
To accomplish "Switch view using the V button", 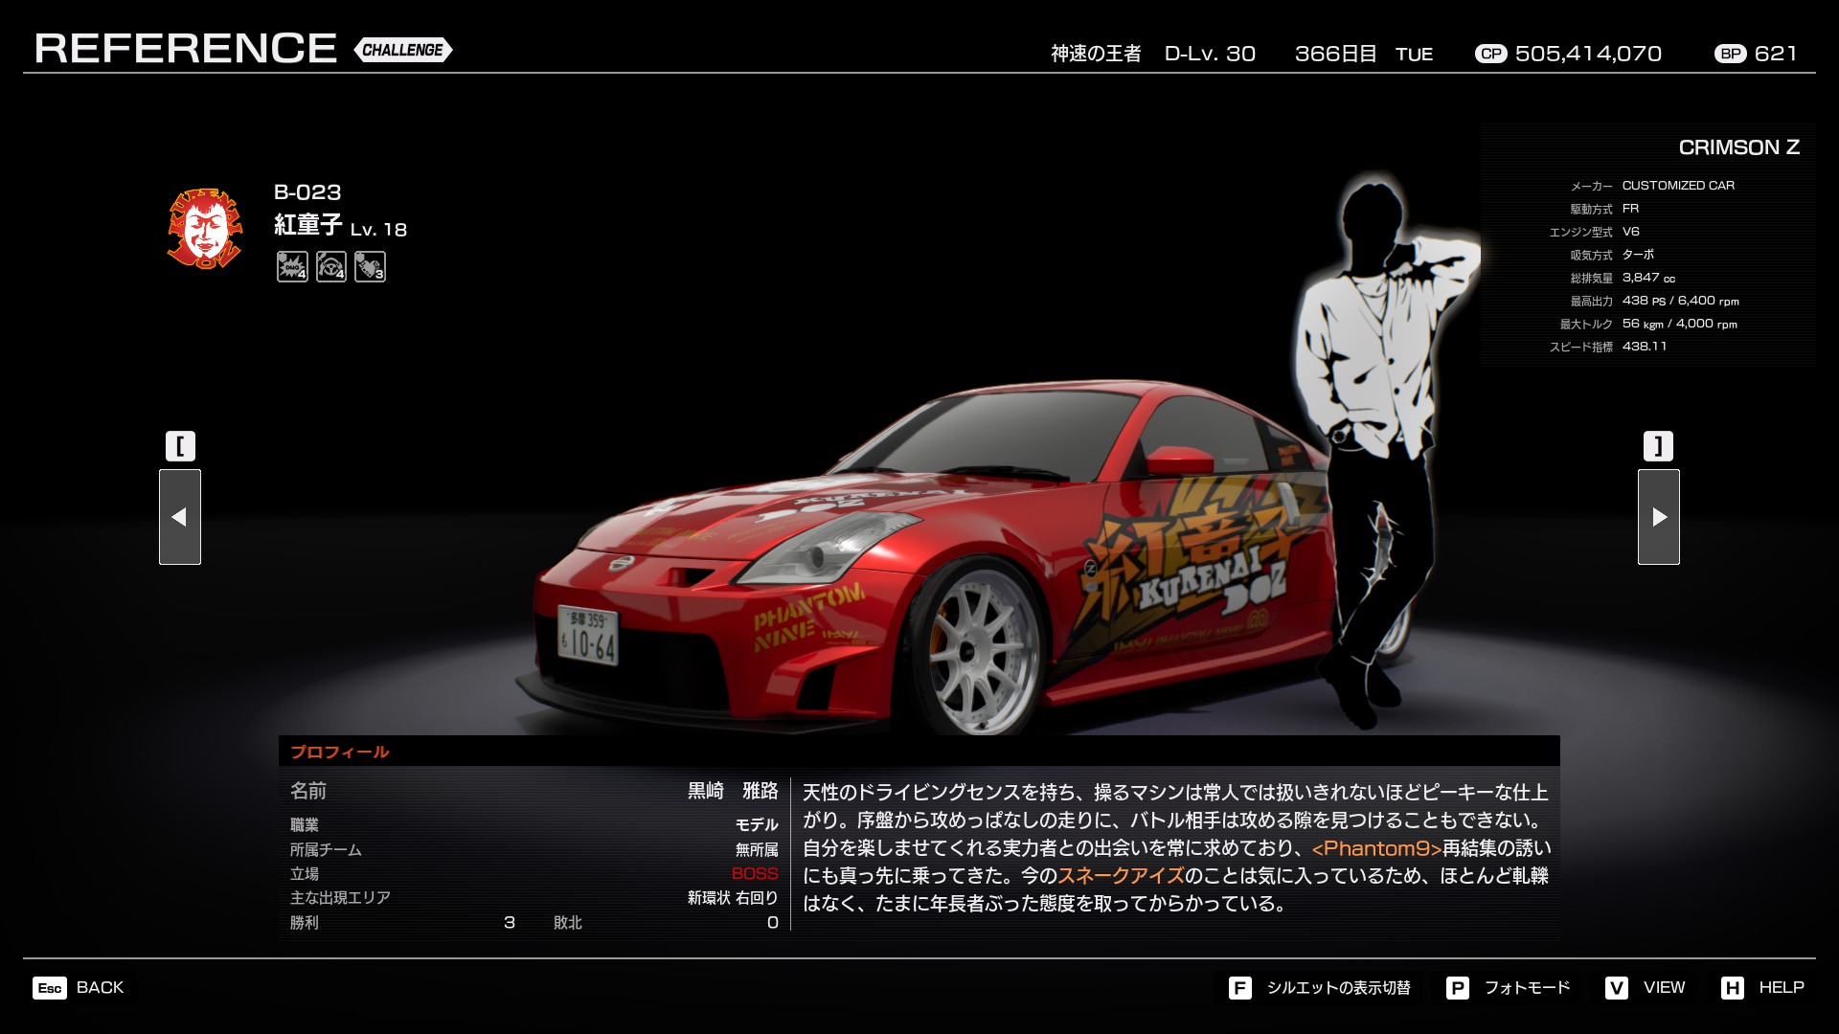I will (1616, 988).
